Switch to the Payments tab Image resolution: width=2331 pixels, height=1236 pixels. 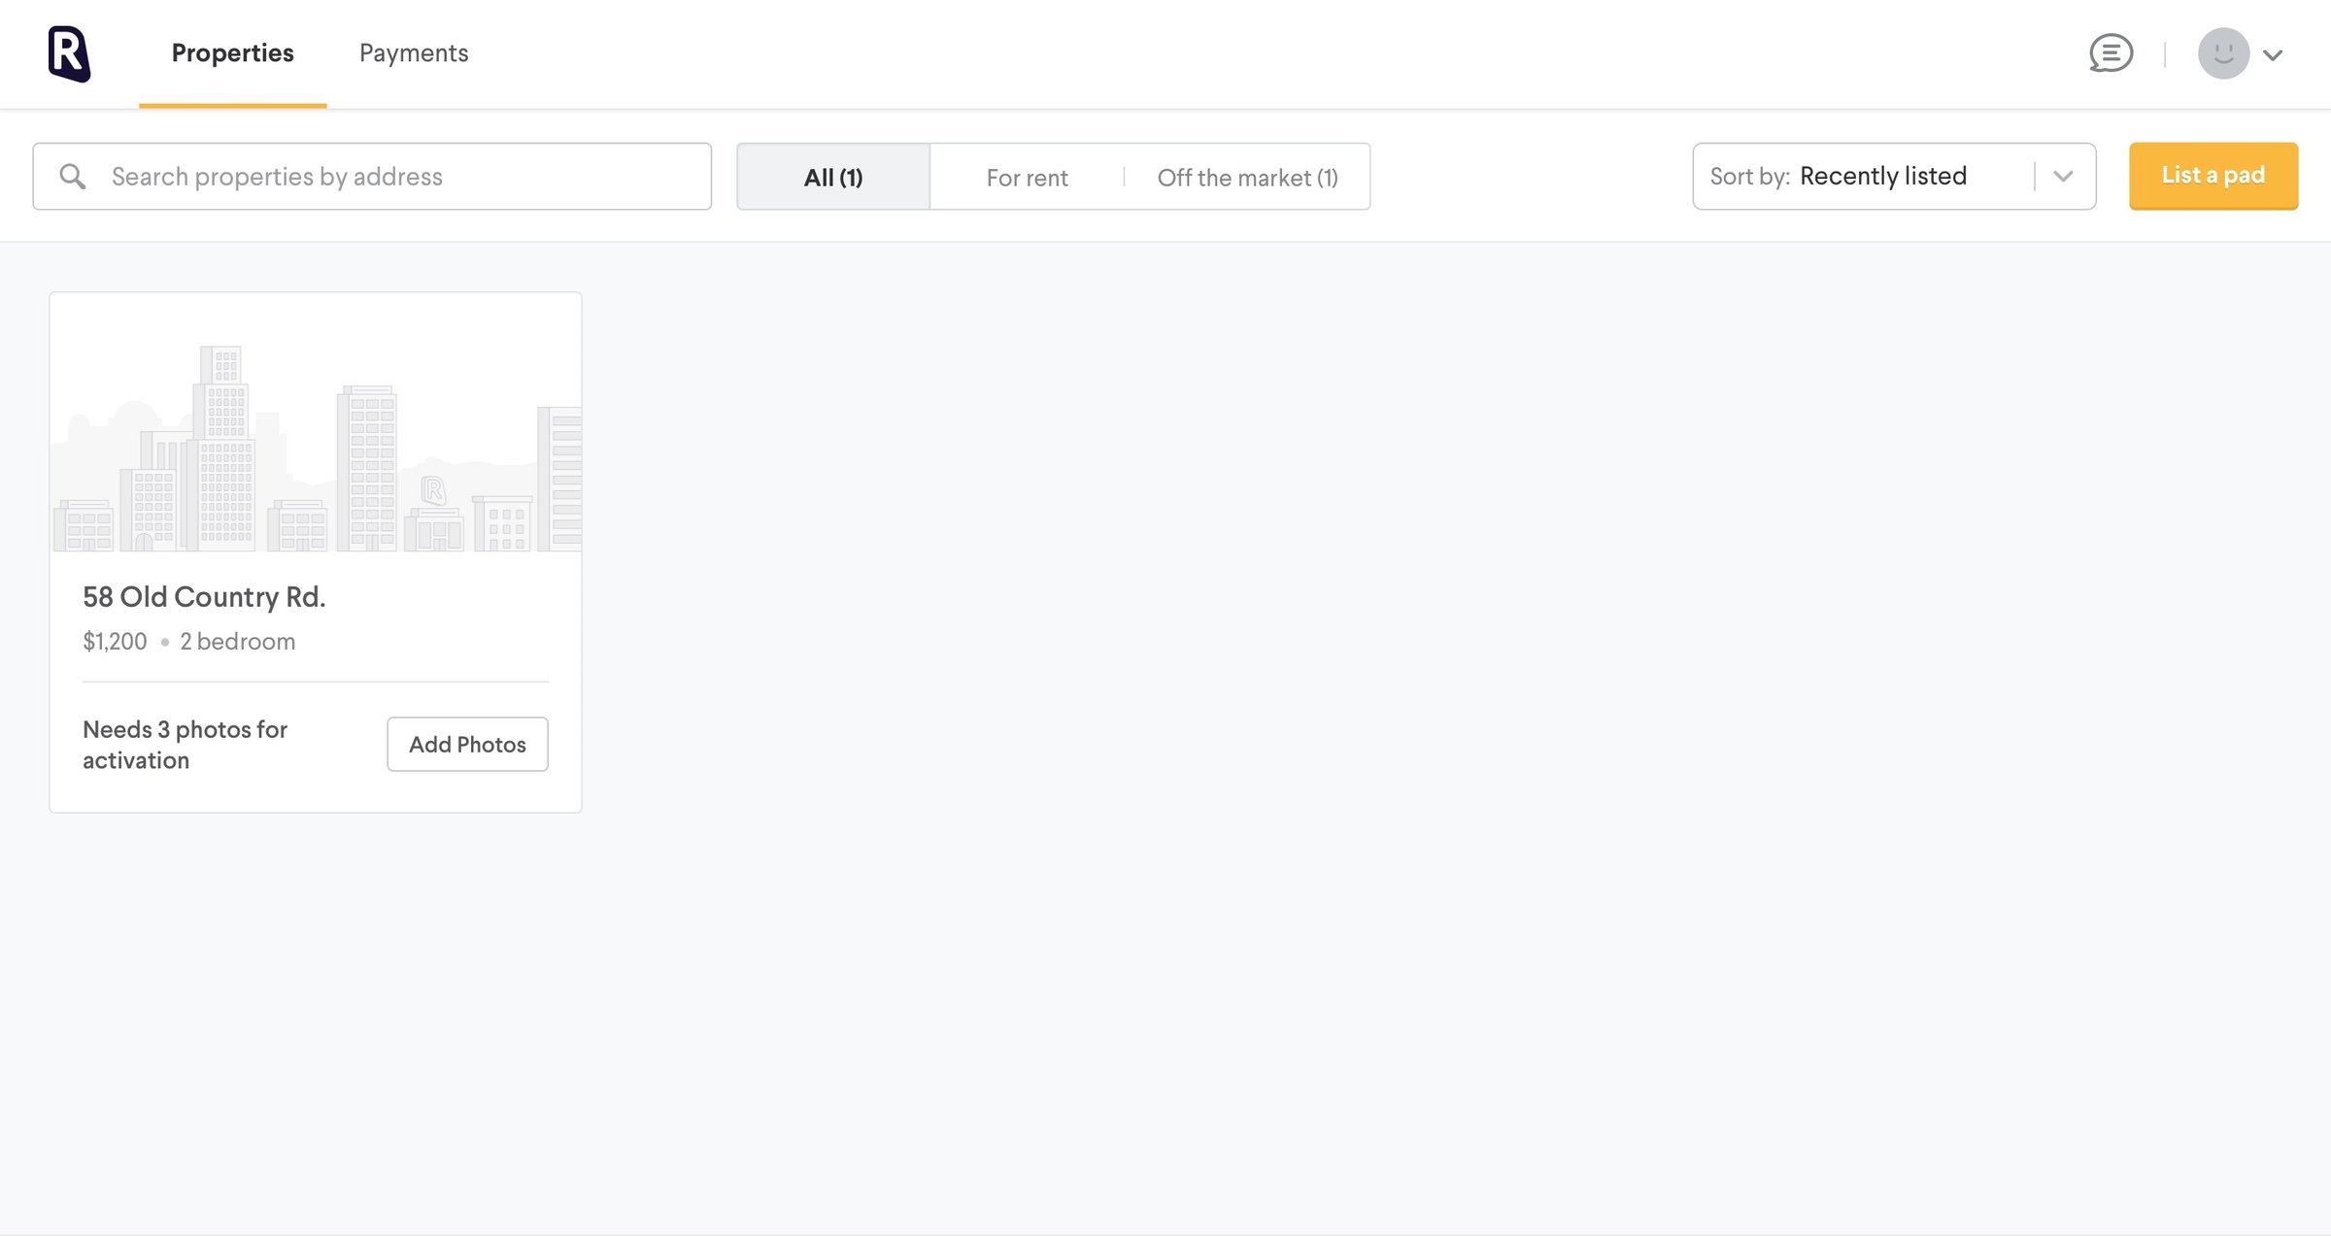click(414, 53)
